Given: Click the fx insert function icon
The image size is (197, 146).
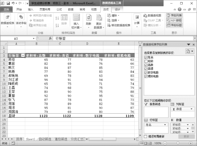Looking at the screenshot, I should coord(50,39).
